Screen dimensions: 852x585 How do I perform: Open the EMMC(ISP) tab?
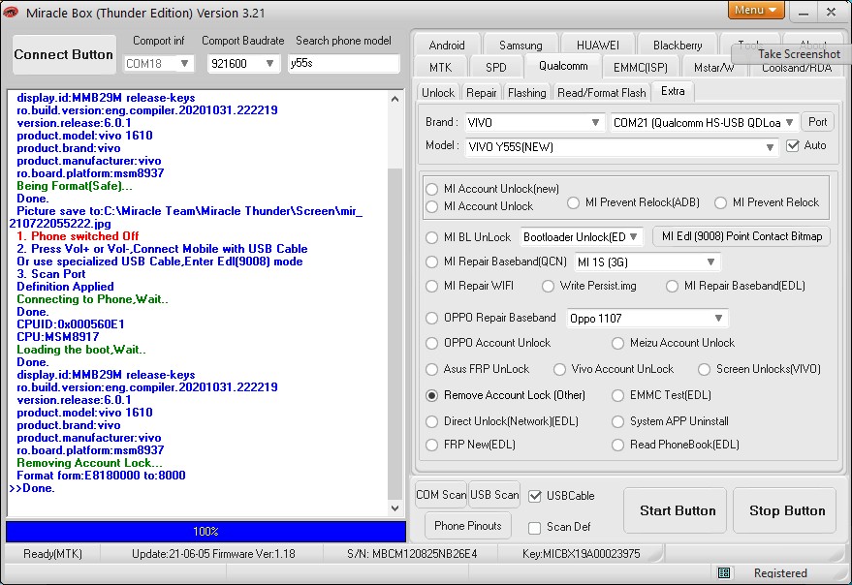(641, 68)
